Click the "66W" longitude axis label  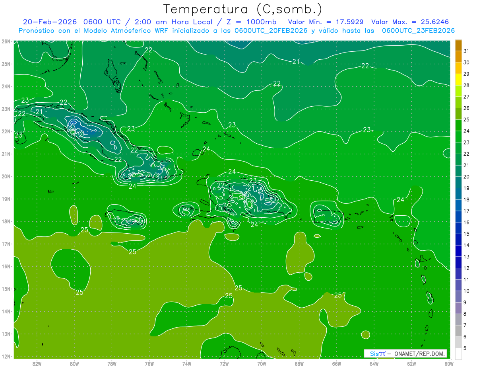[x=336, y=363]
